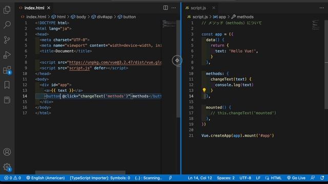The height and width of the screenshot is (184, 328).
Task: Click the Scanning status item
Action: [x=149, y=178]
